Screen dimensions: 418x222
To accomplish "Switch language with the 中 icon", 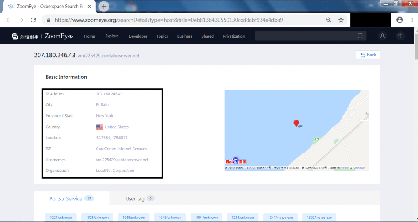I will [x=400, y=36].
